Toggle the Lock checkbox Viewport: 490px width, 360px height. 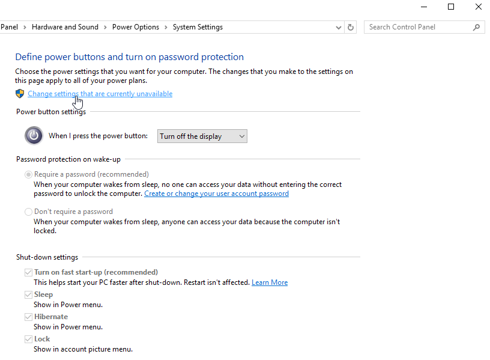pyautogui.click(x=28, y=339)
